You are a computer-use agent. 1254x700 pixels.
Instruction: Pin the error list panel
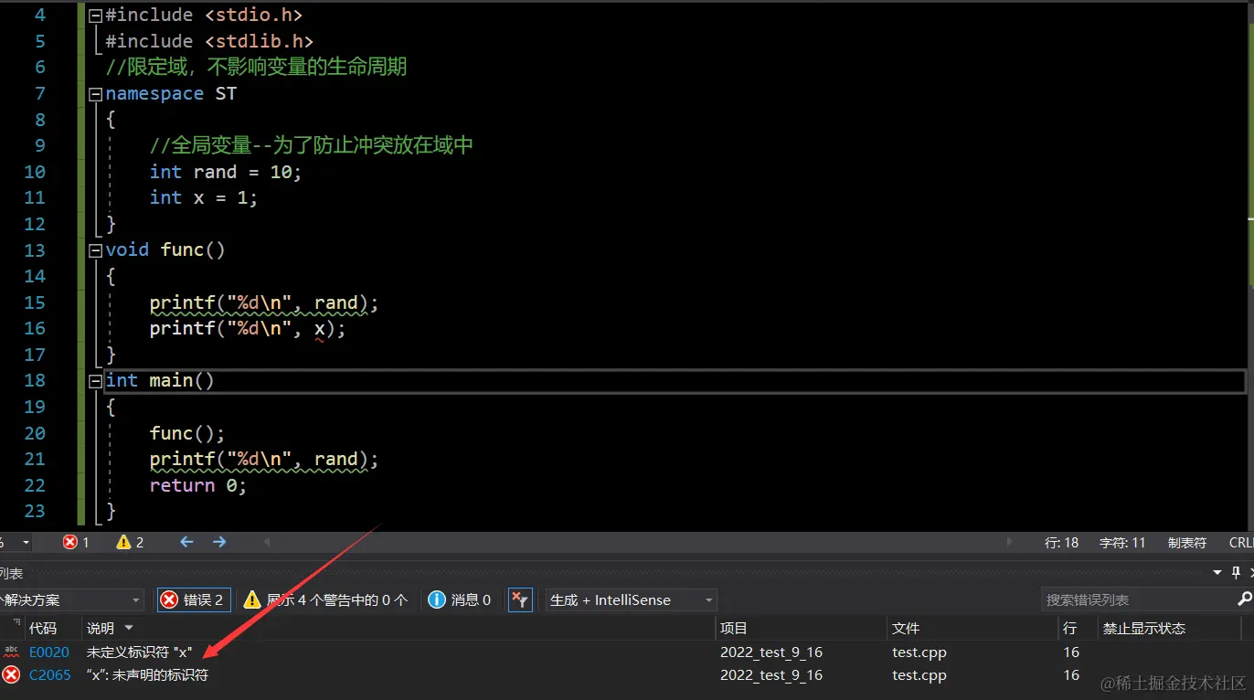1234,573
